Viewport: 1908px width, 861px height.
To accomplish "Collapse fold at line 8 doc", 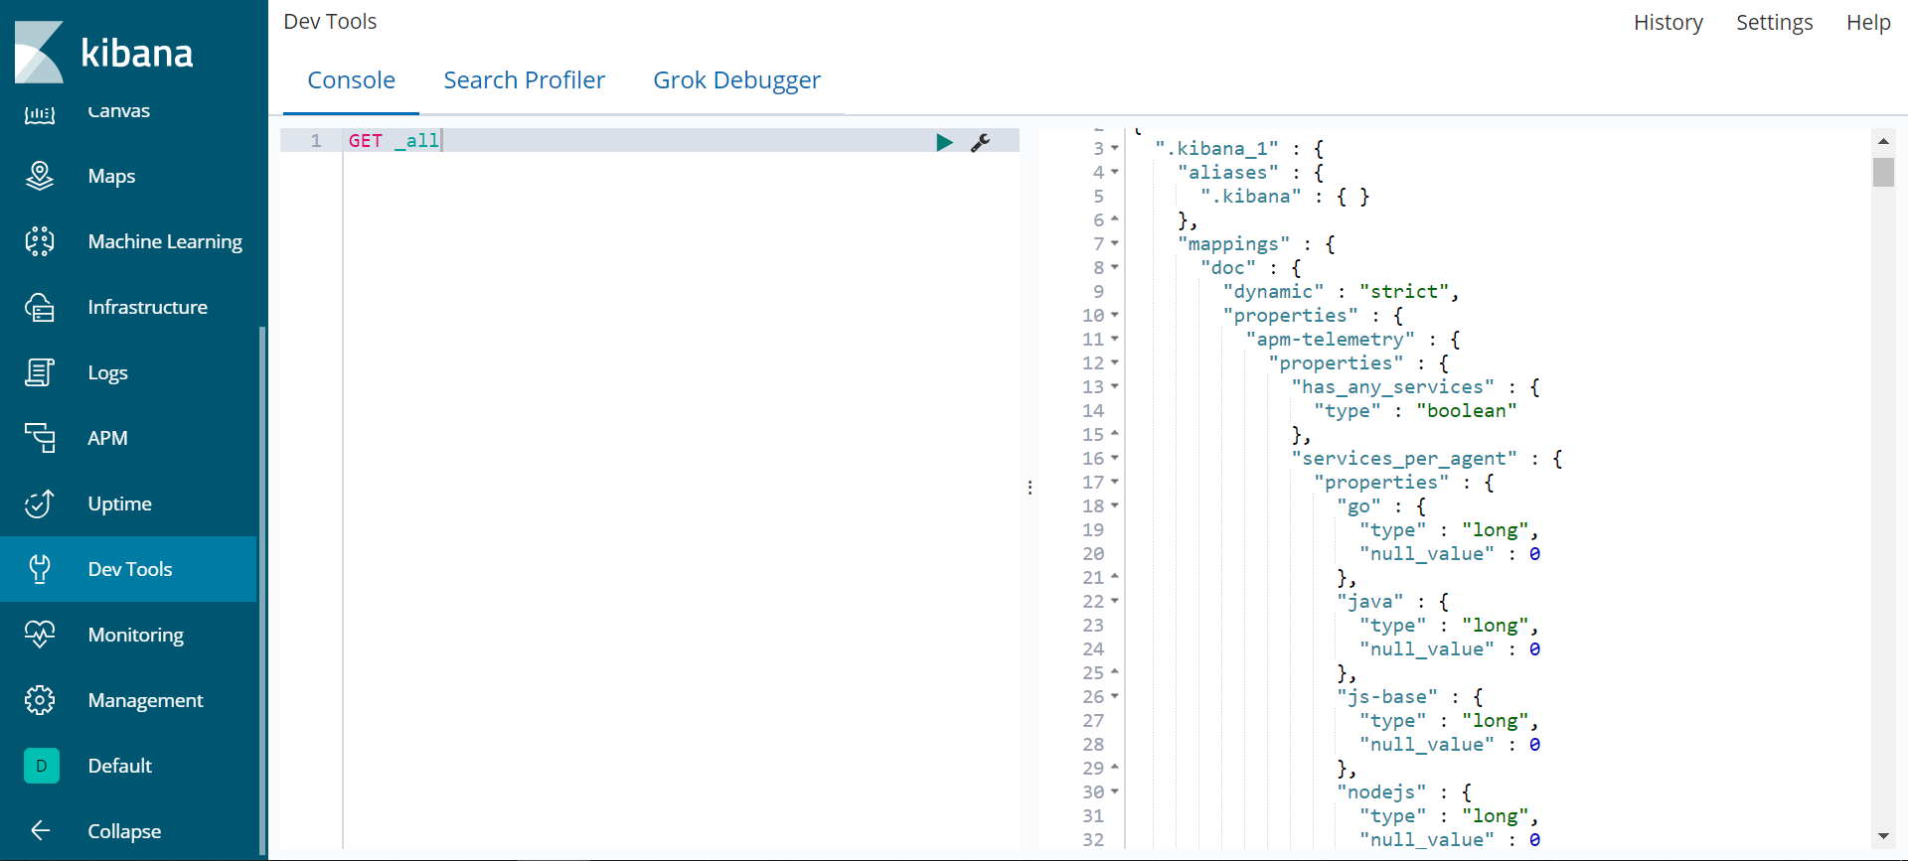I will tap(1115, 267).
